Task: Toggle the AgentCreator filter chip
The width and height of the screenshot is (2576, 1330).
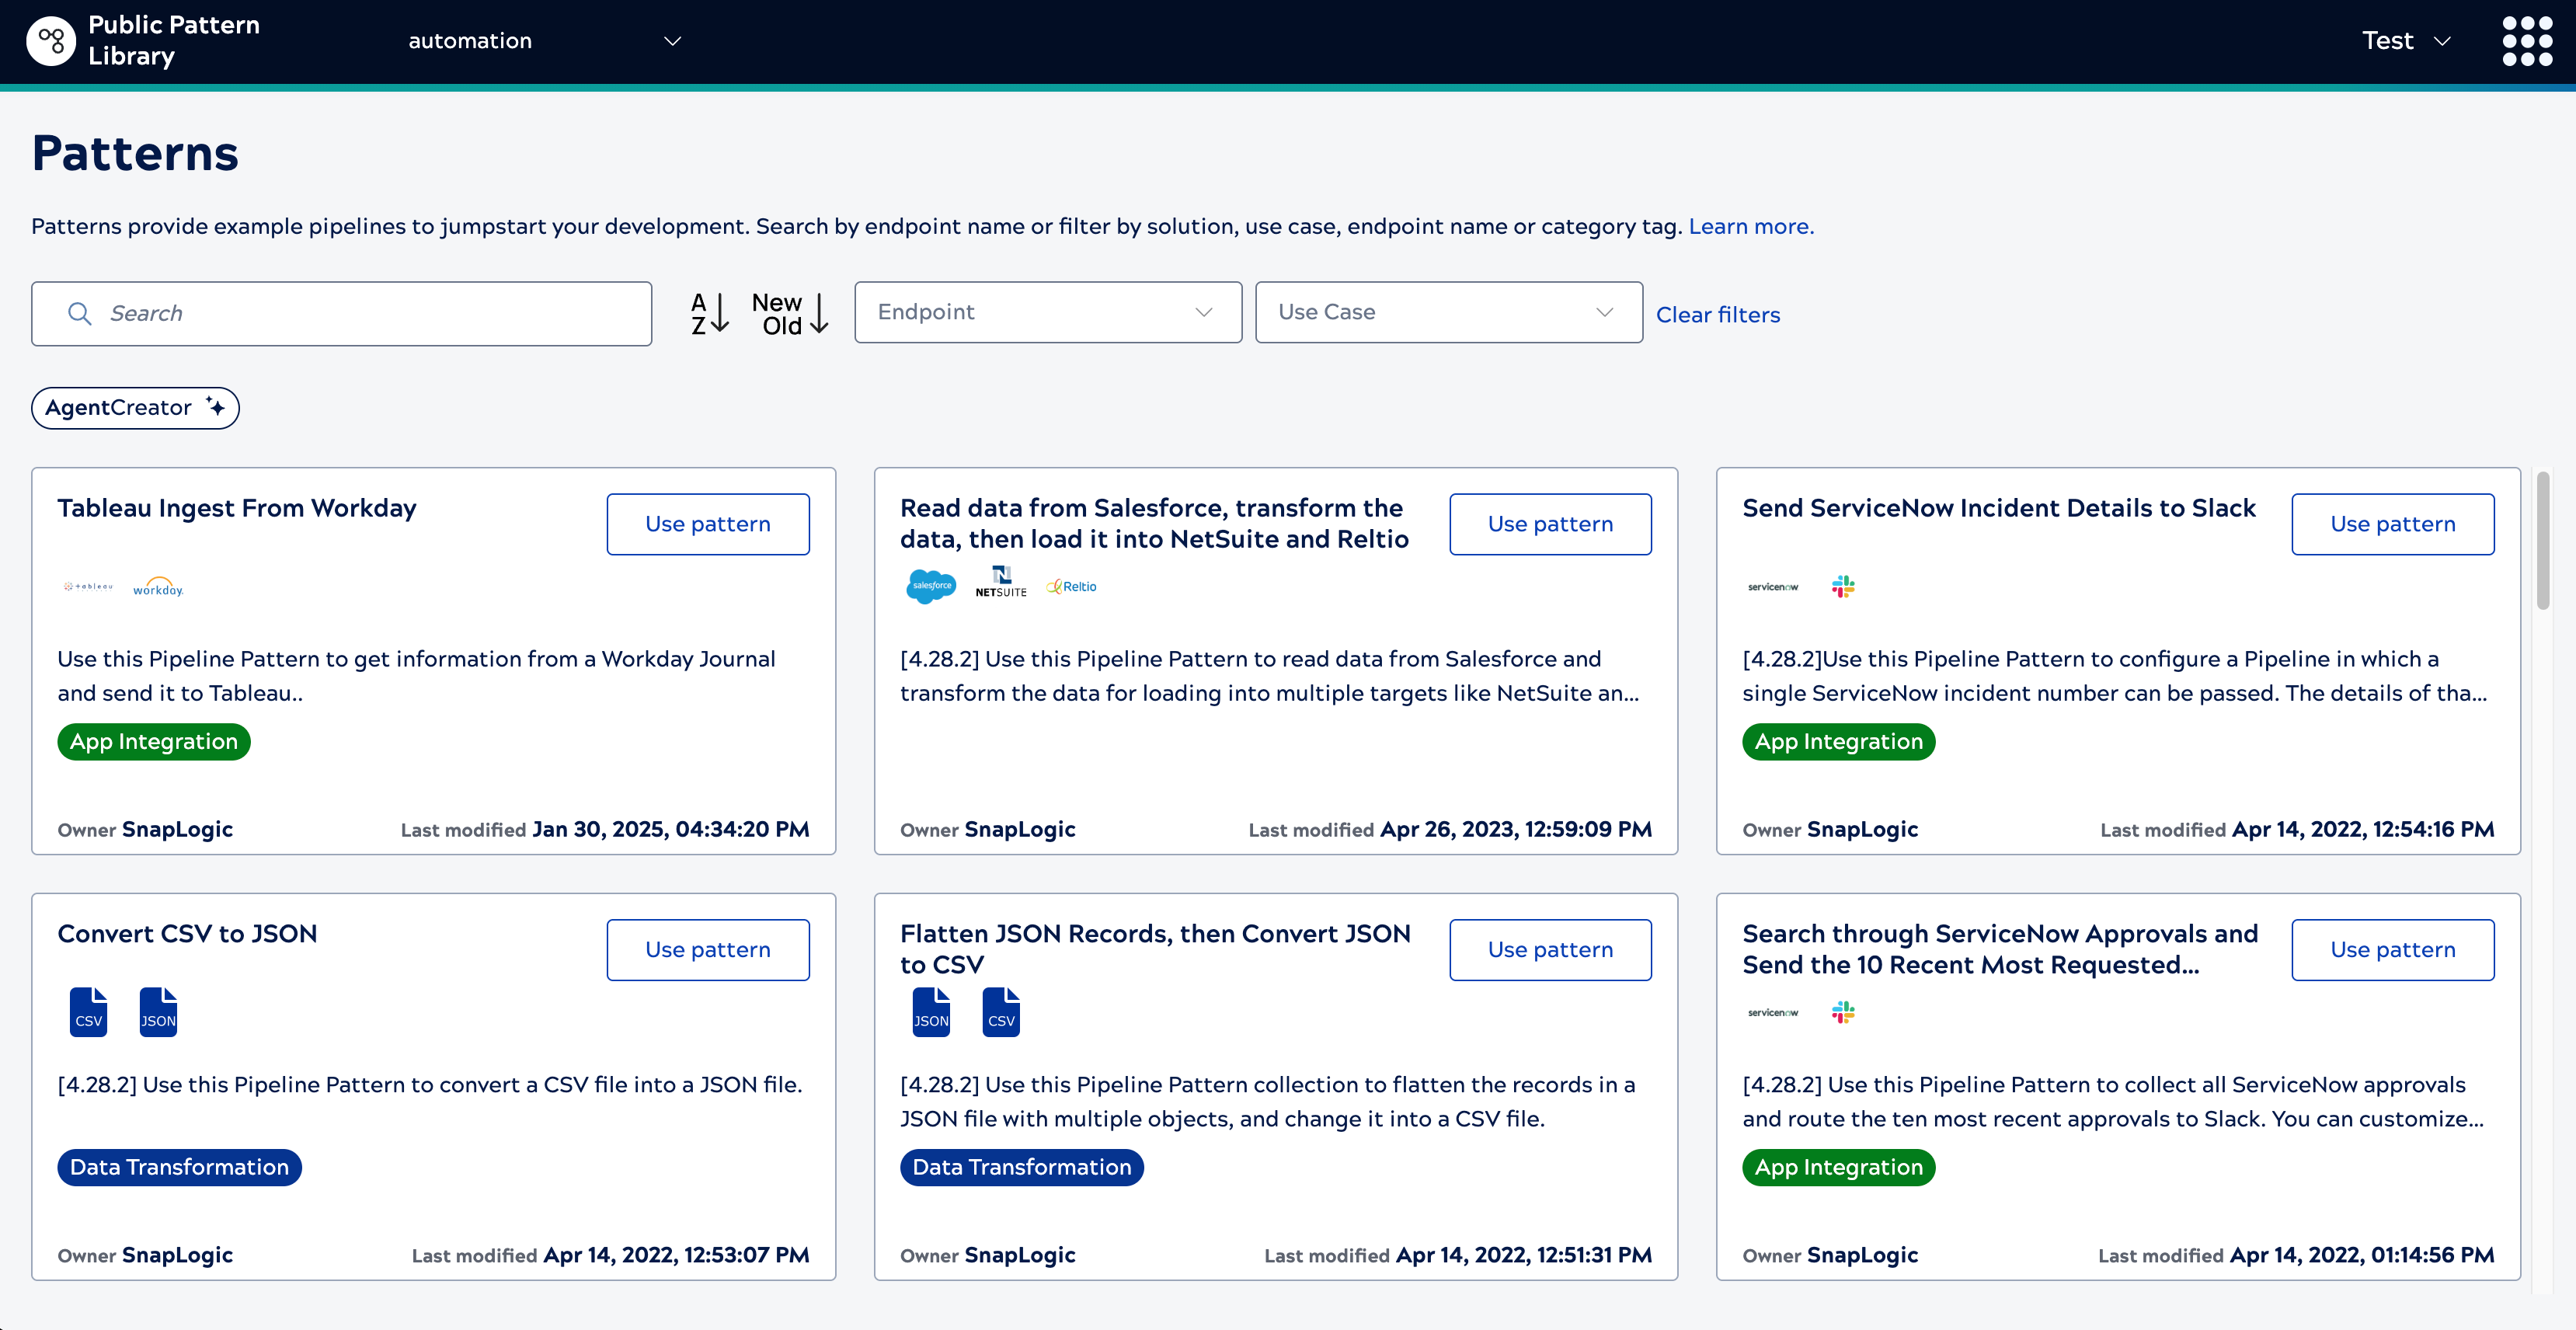Action: (134, 407)
